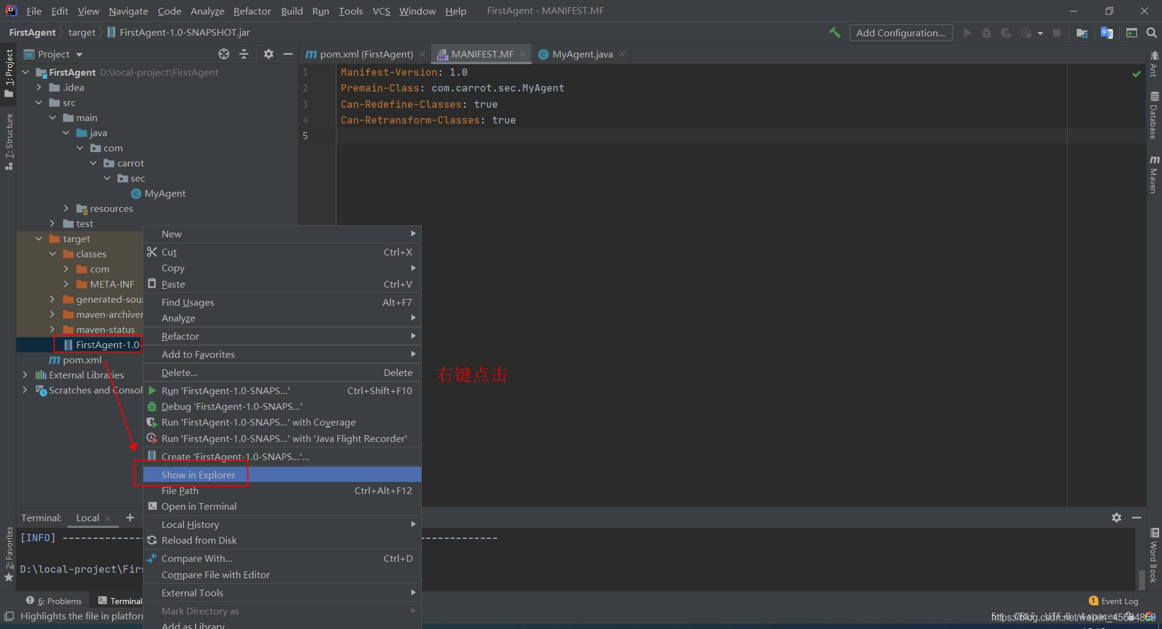Open the Project Structure toolbar icon
Viewport: 1162px width, 629px height.
click(1082, 33)
